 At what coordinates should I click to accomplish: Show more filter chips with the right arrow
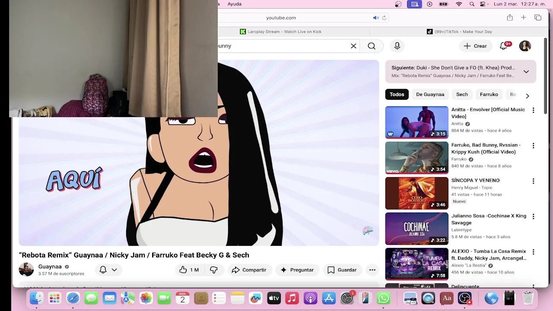527,95
